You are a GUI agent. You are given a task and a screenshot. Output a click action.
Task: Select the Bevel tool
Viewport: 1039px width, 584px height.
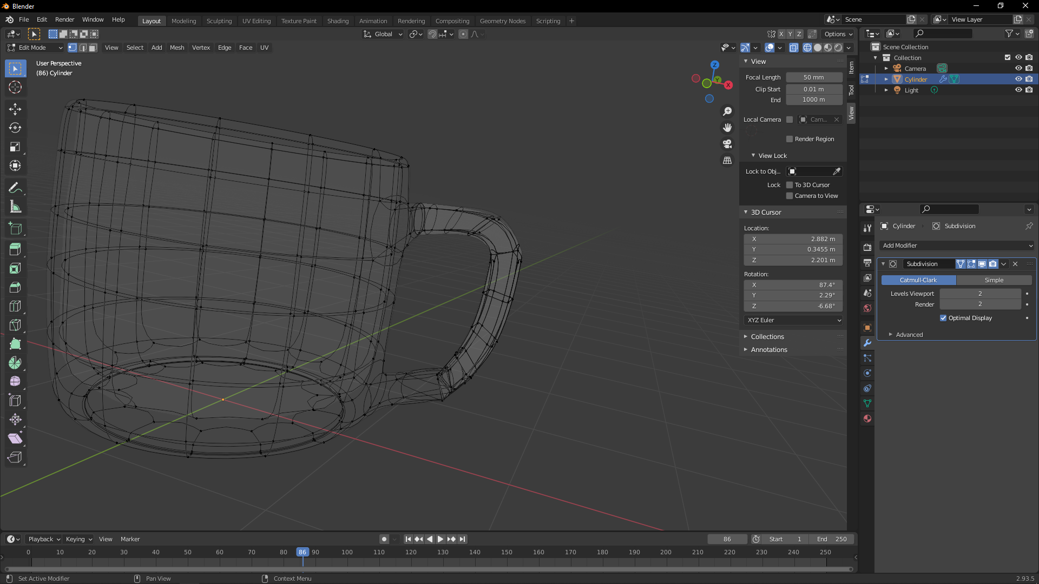tap(15, 287)
